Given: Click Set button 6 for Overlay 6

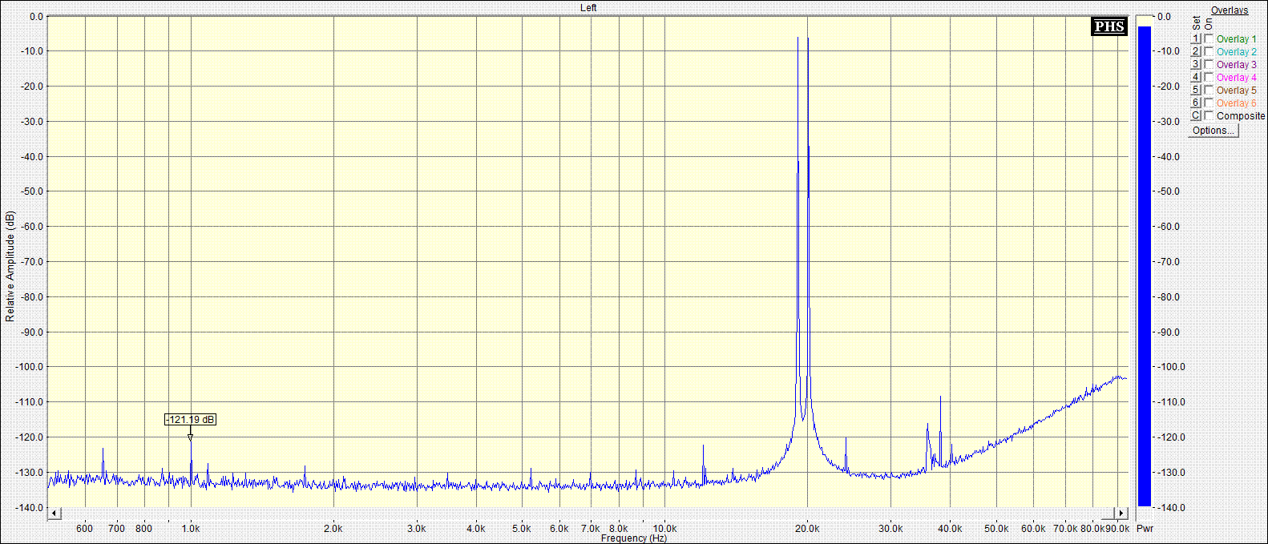Looking at the screenshot, I should [x=1195, y=103].
